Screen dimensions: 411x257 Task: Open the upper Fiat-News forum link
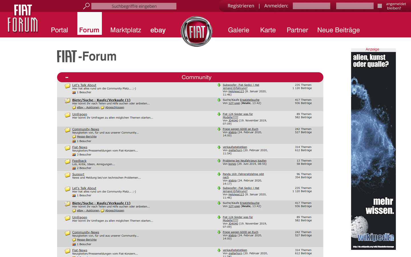coord(80,147)
